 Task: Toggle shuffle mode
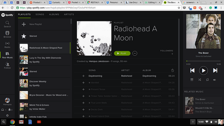[200, 80]
